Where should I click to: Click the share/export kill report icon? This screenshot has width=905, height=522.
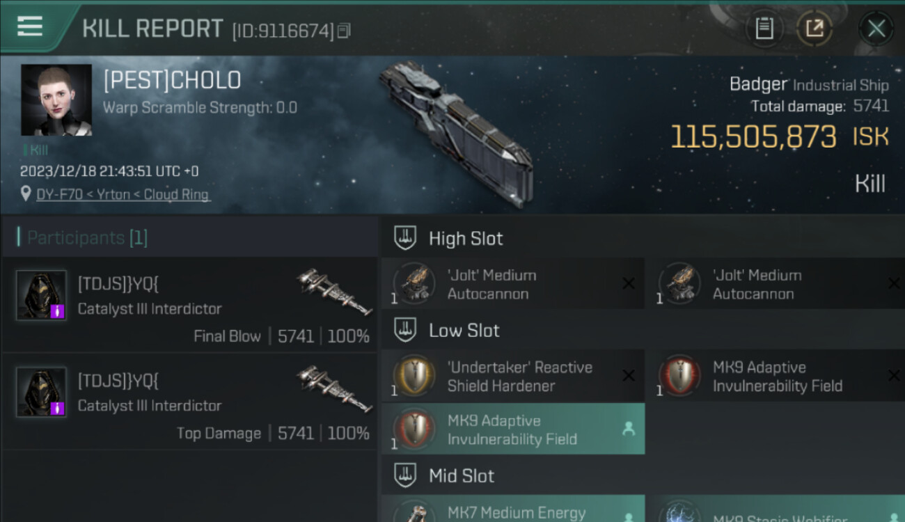click(814, 29)
